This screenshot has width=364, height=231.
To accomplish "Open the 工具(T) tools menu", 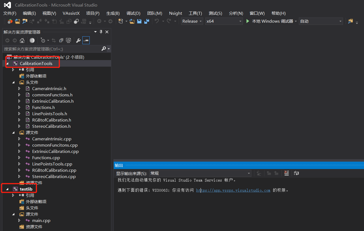I will [x=195, y=13].
